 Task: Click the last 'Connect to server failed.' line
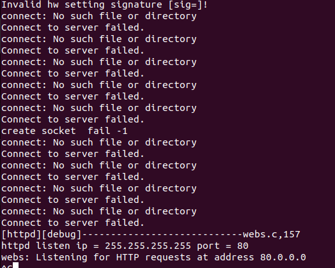click(x=73, y=223)
